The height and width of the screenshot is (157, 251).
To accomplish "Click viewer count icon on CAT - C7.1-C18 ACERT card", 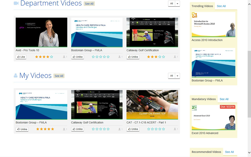I will click(175, 129).
